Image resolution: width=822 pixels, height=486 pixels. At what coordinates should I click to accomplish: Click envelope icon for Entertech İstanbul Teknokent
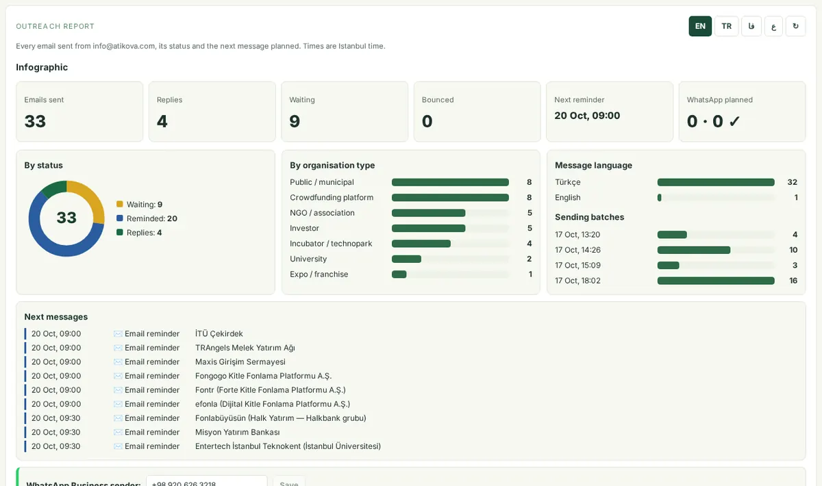(118, 446)
